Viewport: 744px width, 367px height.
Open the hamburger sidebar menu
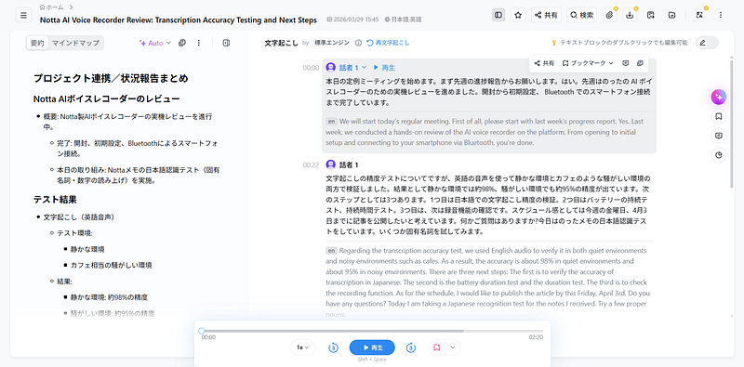[23, 15]
